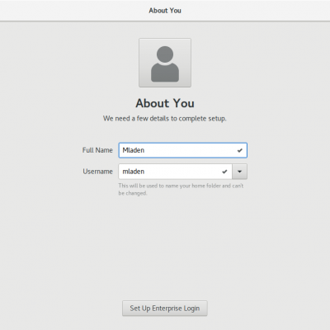Place cursor on the "Mladen" name text

point(134,150)
